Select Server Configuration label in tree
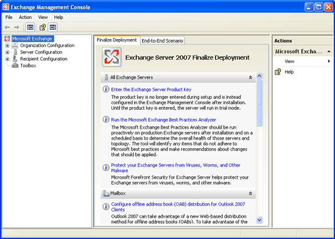Image resolution: width=335 pixels, height=239 pixels. pos(41,52)
